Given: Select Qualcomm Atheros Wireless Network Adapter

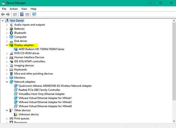Looking at the screenshot, I should 55,86.
